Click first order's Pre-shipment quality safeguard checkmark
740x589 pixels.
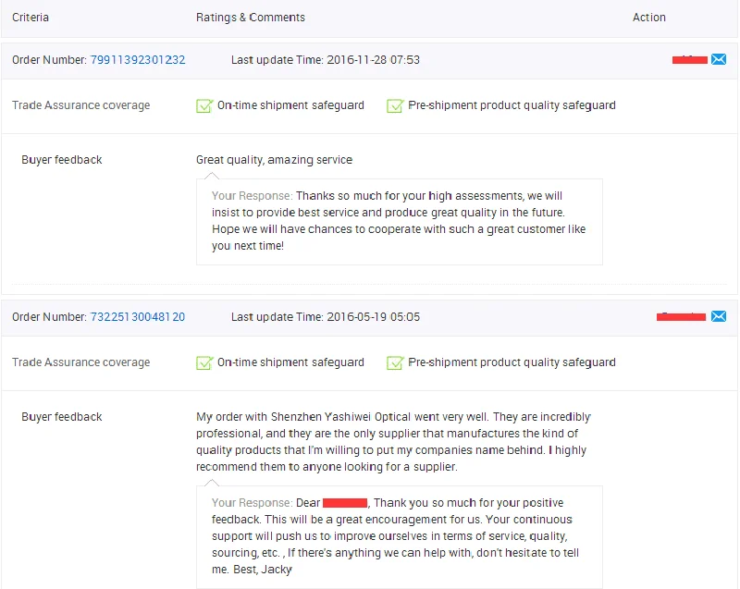pyautogui.click(x=395, y=105)
